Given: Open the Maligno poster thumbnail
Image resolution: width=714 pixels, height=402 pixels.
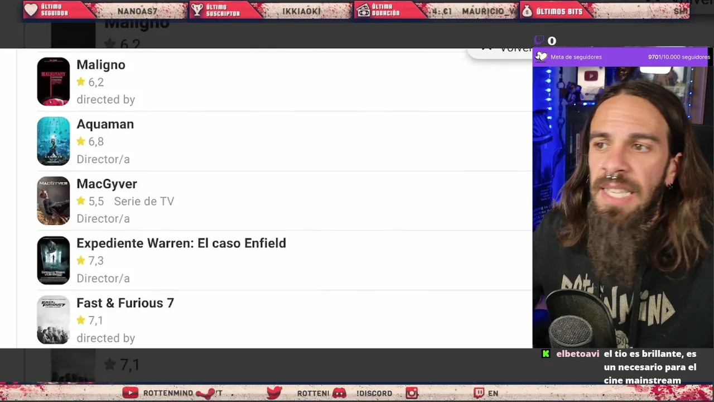Looking at the screenshot, I should tap(54, 82).
